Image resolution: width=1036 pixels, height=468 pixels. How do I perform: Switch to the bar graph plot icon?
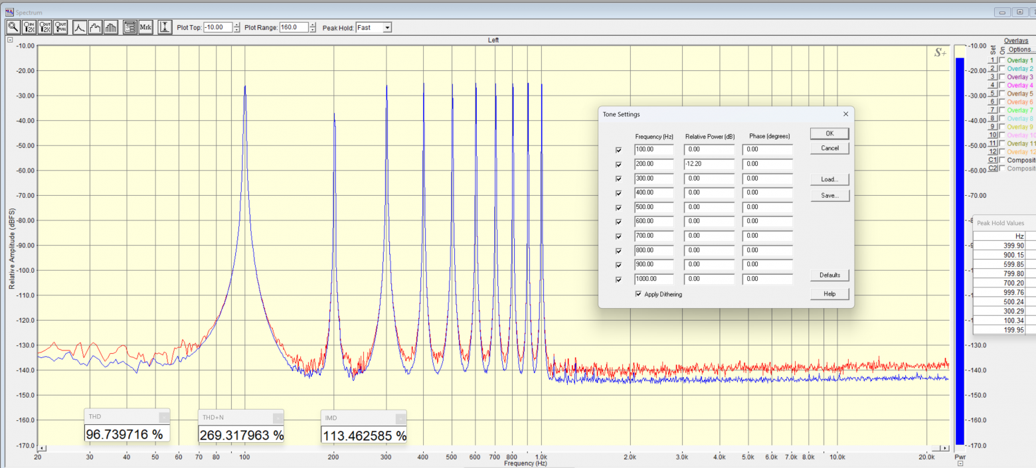[x=111, y=27]
